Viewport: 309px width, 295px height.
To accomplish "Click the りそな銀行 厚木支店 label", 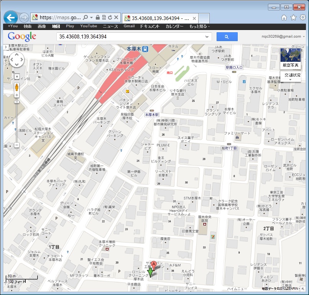I will (178, 93).
